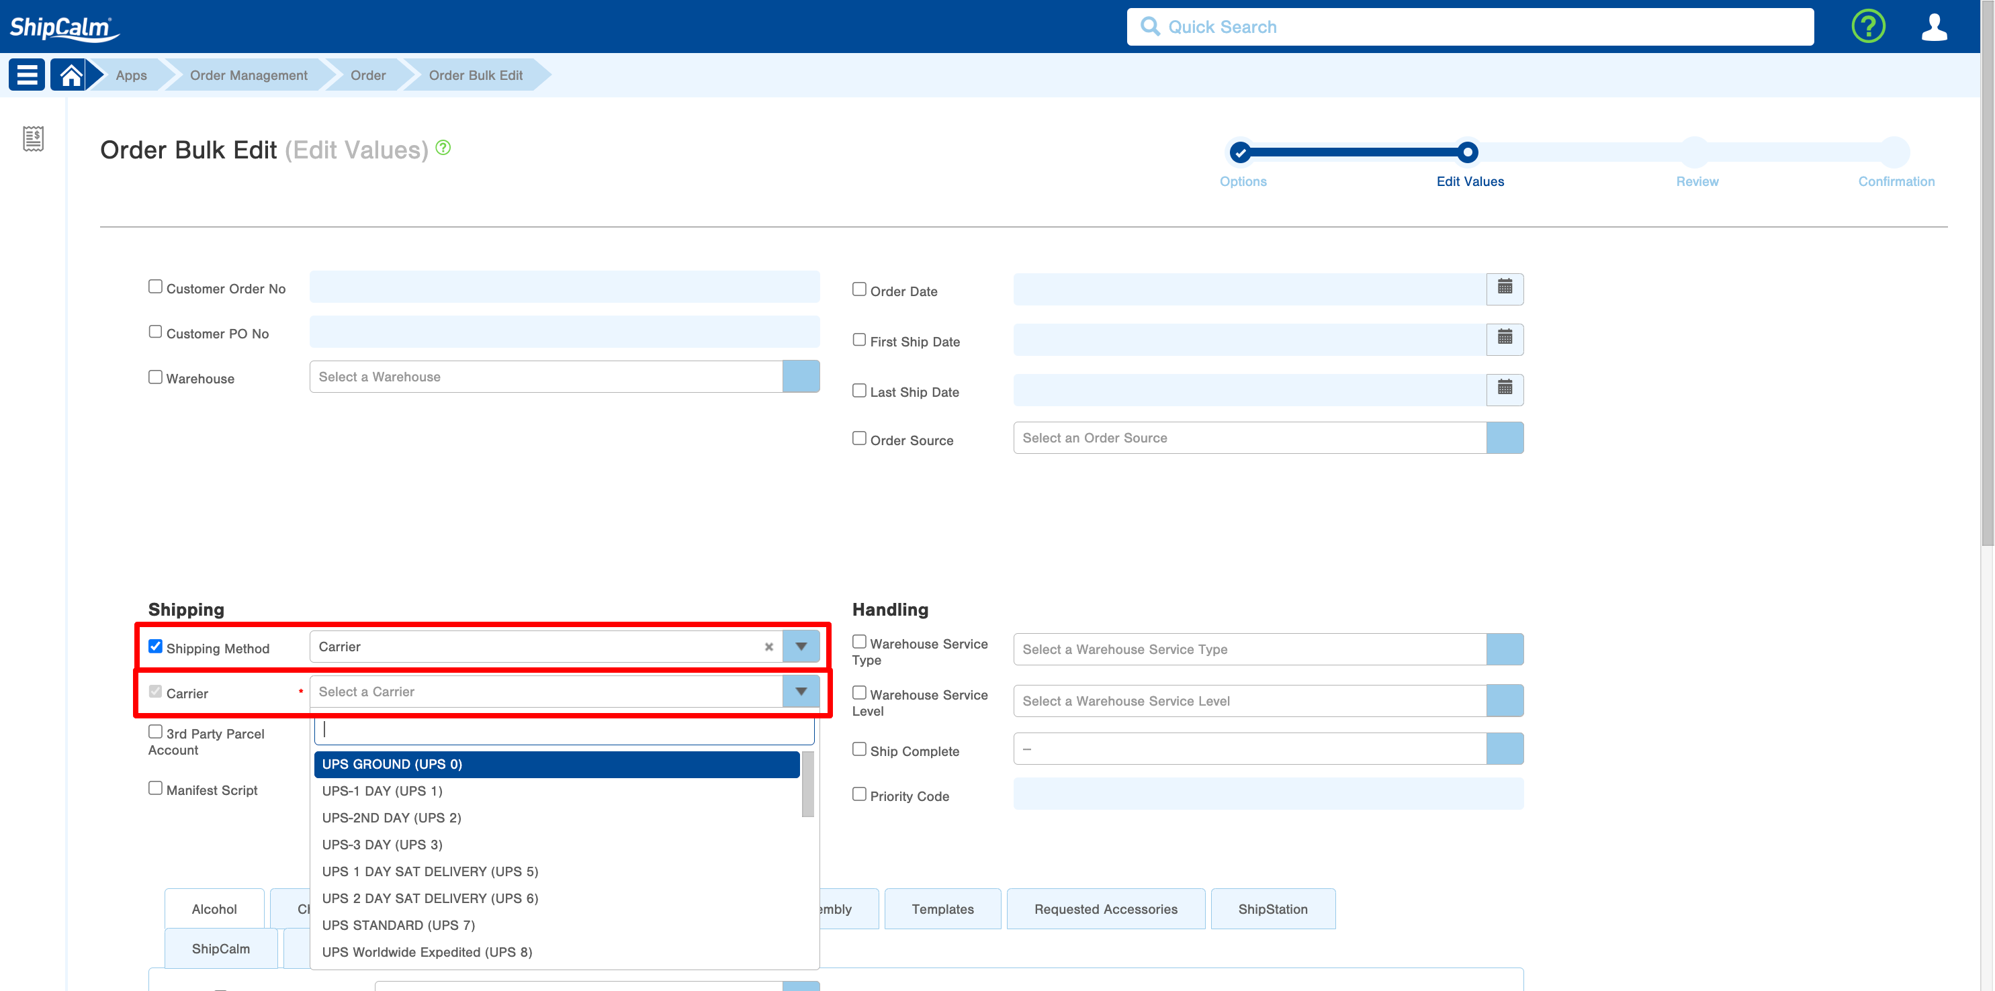Enable the Ship Complete checkbox
The height and width of the screenshot is (991, 1995).
[859, 749]
